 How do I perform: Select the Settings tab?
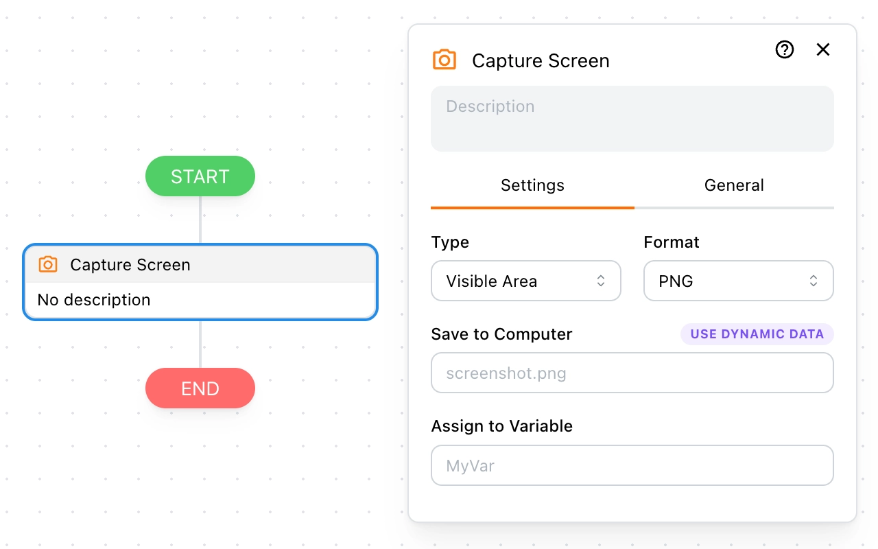(532, 185)
